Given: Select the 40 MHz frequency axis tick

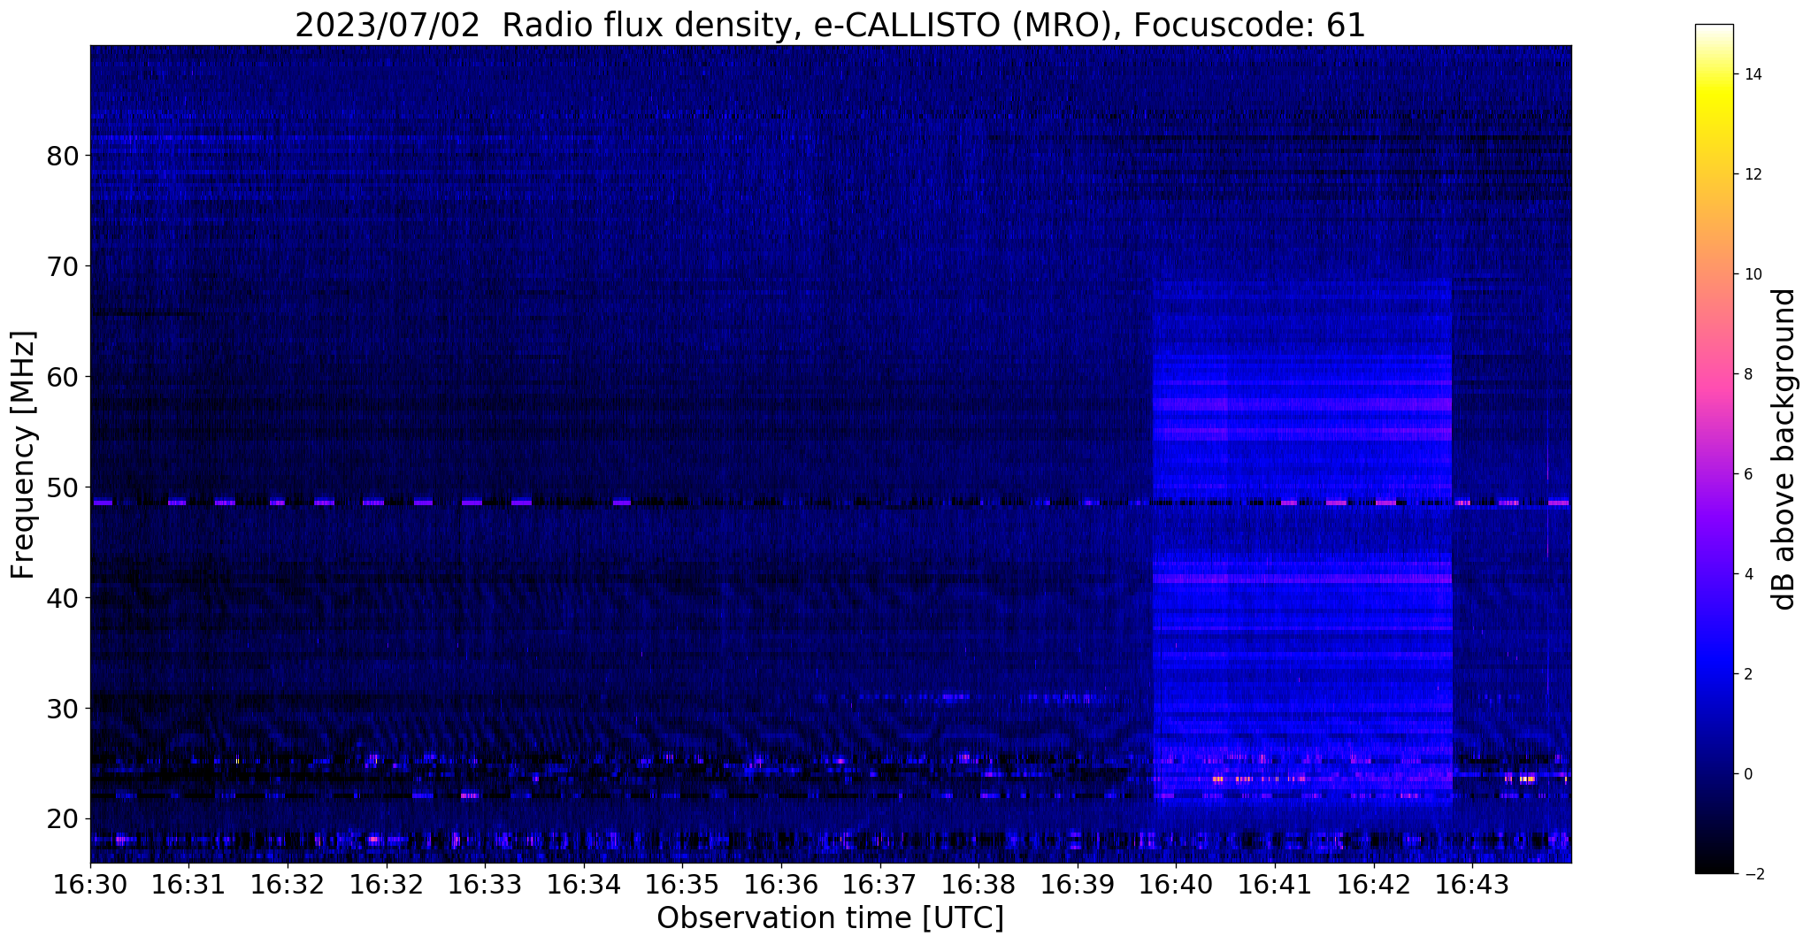Looking at the screenshot, I should coord(62,597).
